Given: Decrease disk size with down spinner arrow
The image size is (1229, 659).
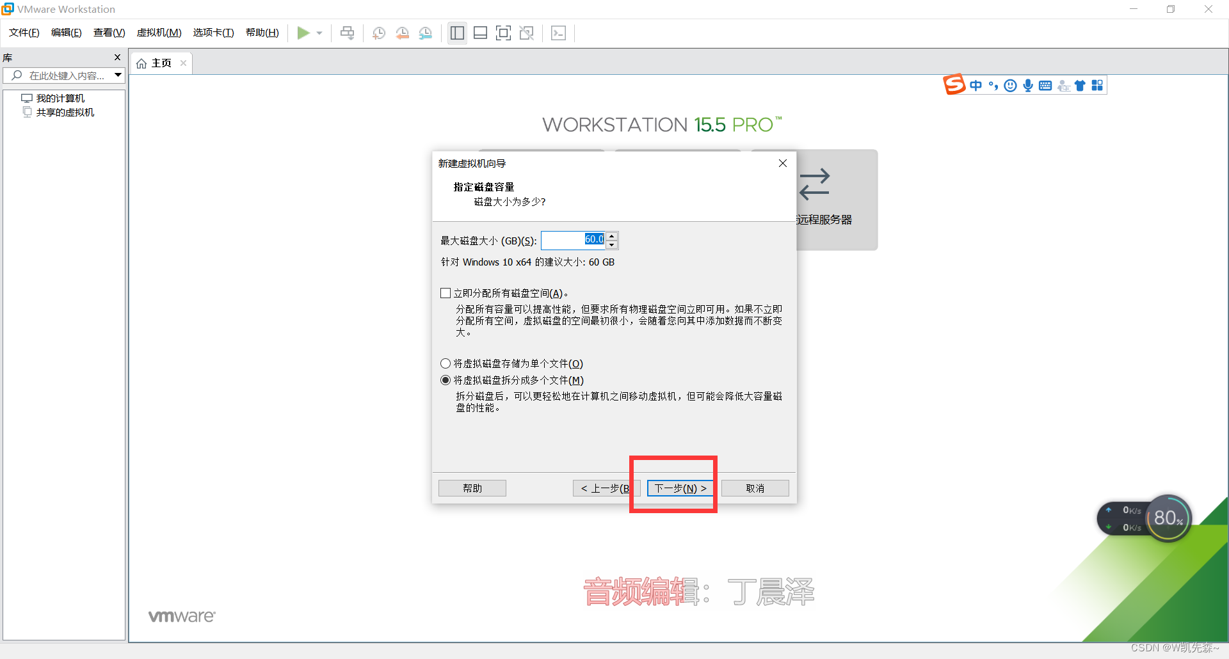Looking at the screenshot, I should (x=612, y=245).
